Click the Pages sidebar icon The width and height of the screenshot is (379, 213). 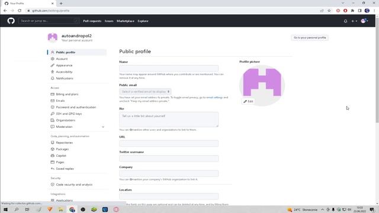[53, 162]
